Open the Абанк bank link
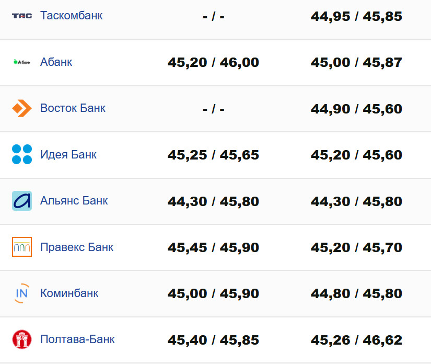The width and height of the screenshot is (431, 364). (56, 62)
